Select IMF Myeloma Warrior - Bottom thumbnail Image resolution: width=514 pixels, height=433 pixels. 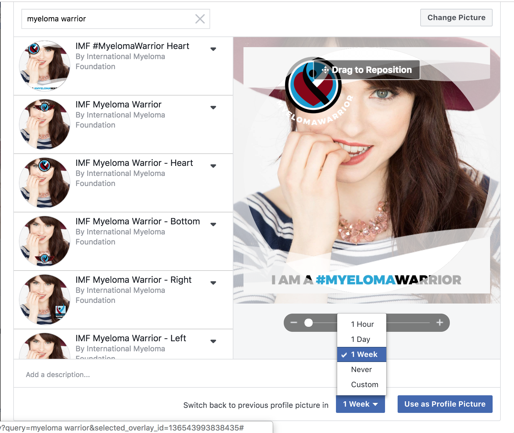[45, 241]
